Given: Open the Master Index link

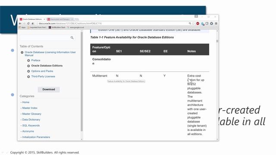Looking at the screenshot, I should [x=30, y=108].
